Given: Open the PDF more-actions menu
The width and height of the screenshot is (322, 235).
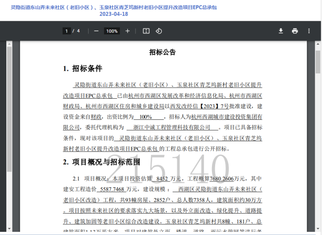Looking at the screenshot, I should 309,31.
